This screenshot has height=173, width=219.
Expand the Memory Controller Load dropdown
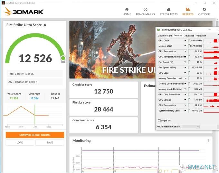click(x=185, y=78)
